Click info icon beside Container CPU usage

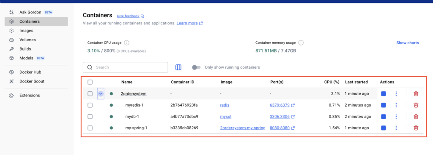tap(126, 43)
